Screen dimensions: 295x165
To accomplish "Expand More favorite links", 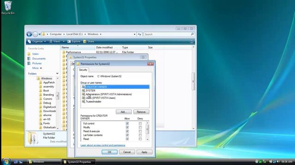I will (37, 68).
